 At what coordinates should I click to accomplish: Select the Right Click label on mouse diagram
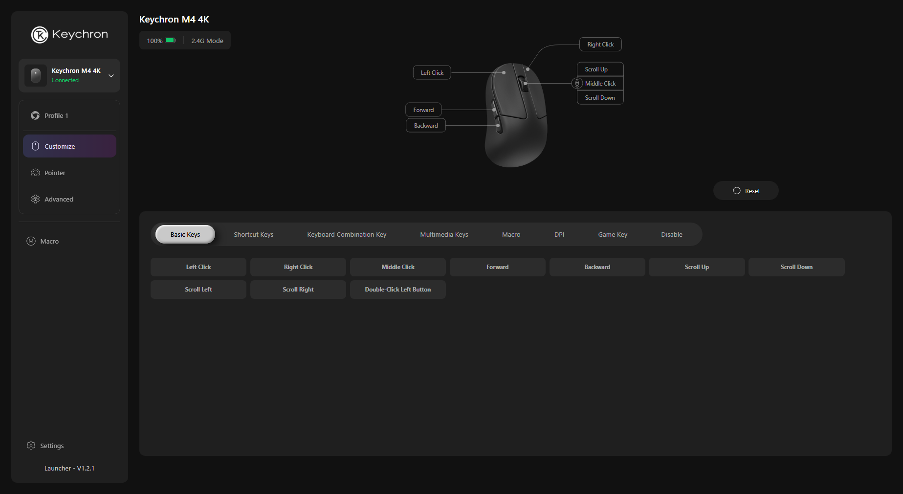point(600,45)
